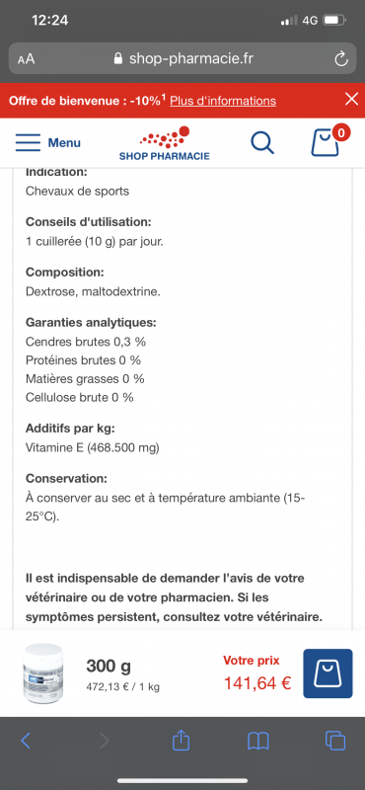
Task: Dismiss the welcome offer banner
Action: 351,100
